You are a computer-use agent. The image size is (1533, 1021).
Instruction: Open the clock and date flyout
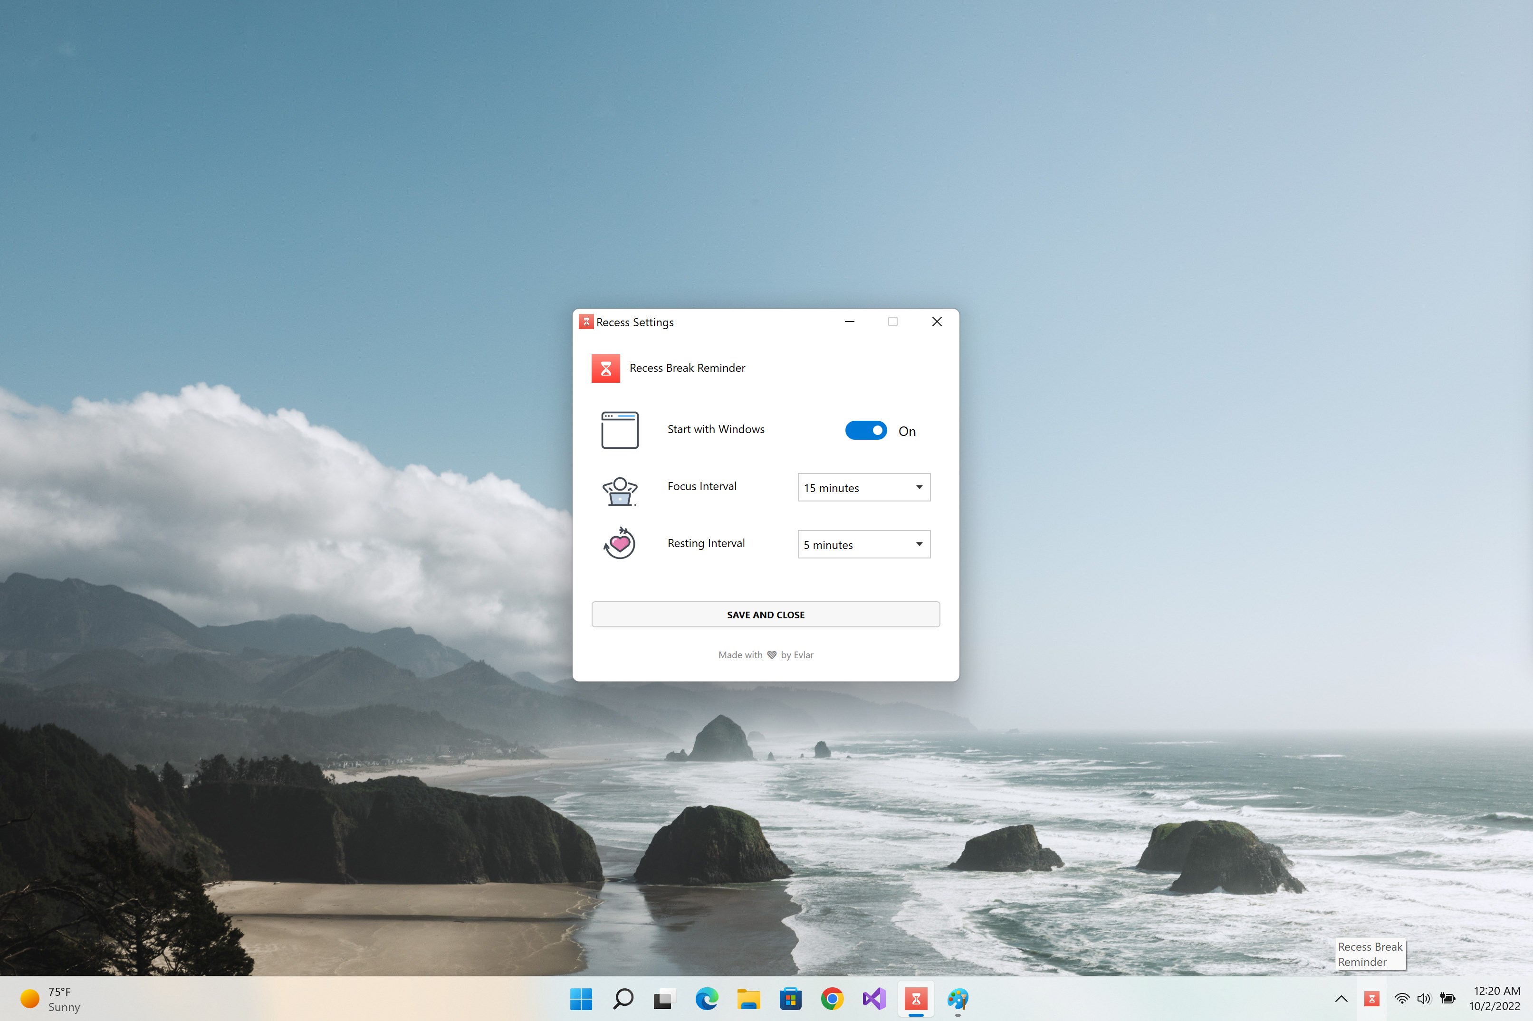(x=1495, y=998)
